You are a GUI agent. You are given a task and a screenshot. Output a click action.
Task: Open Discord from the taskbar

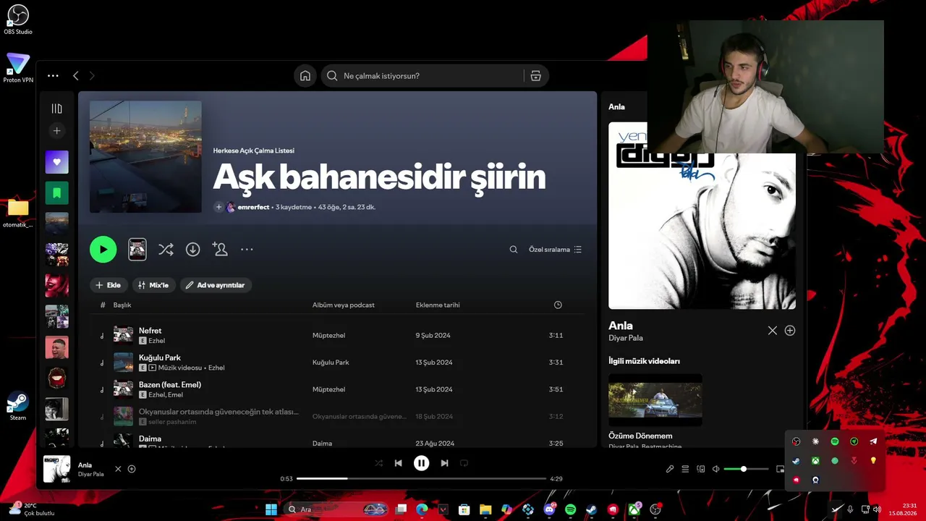point(549,509)
